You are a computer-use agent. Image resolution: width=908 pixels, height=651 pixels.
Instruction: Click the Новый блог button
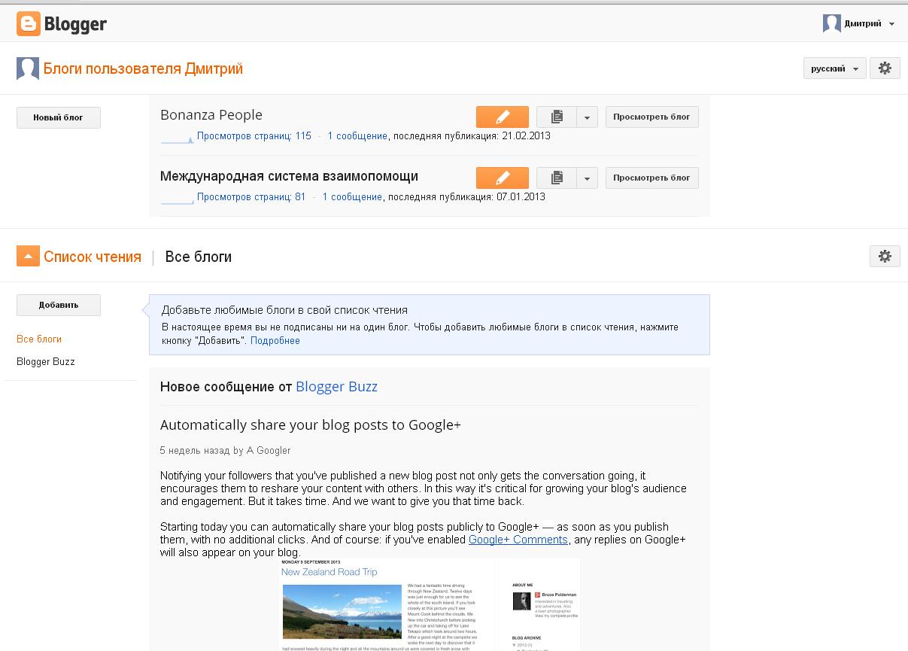click(x=59, y=117)
